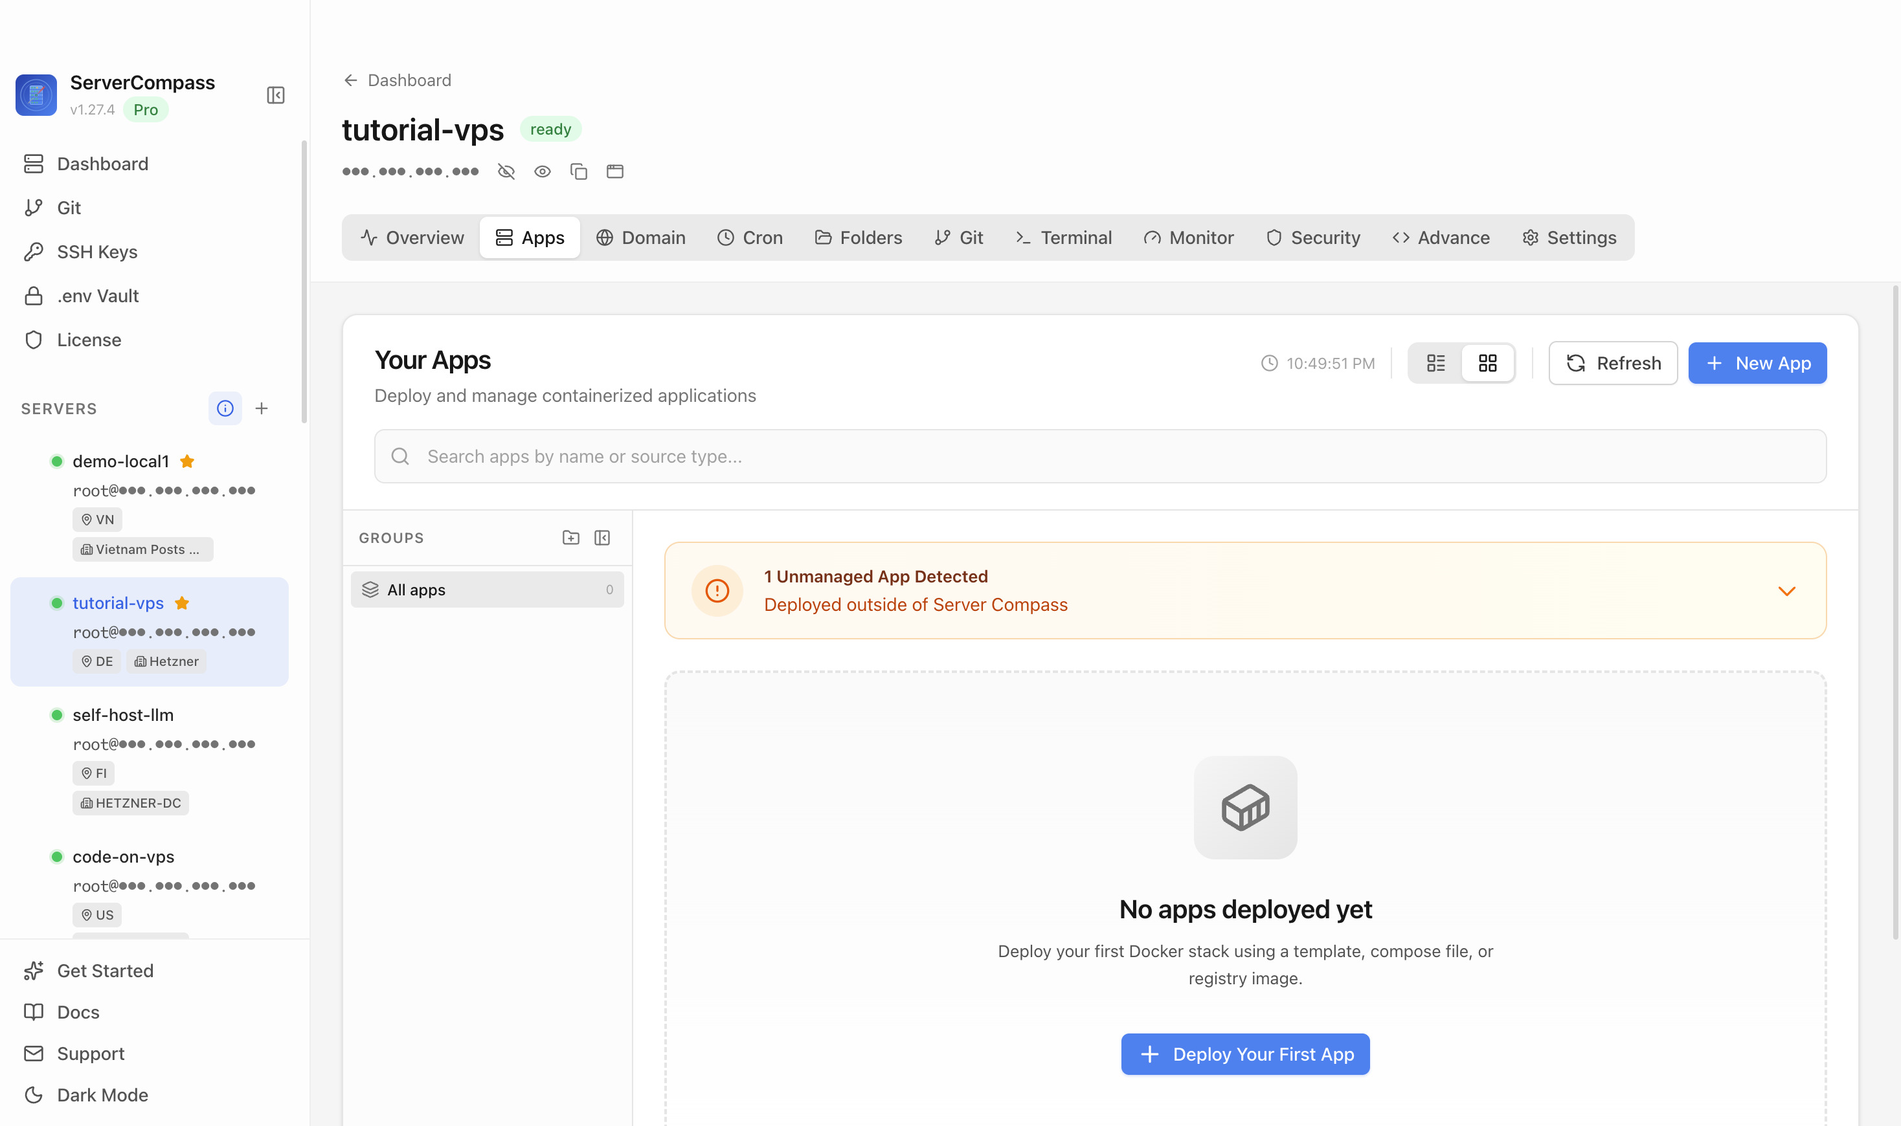Click the US location tag
This screenshot has width=1901, height=1126.
pyautogui.click(x=97, y=915)
